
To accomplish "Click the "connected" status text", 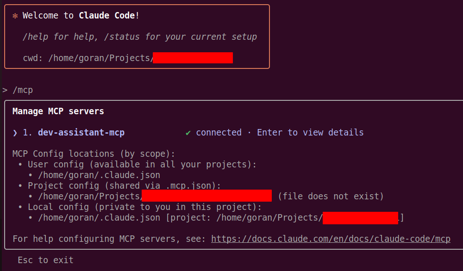I will point(219,133).
